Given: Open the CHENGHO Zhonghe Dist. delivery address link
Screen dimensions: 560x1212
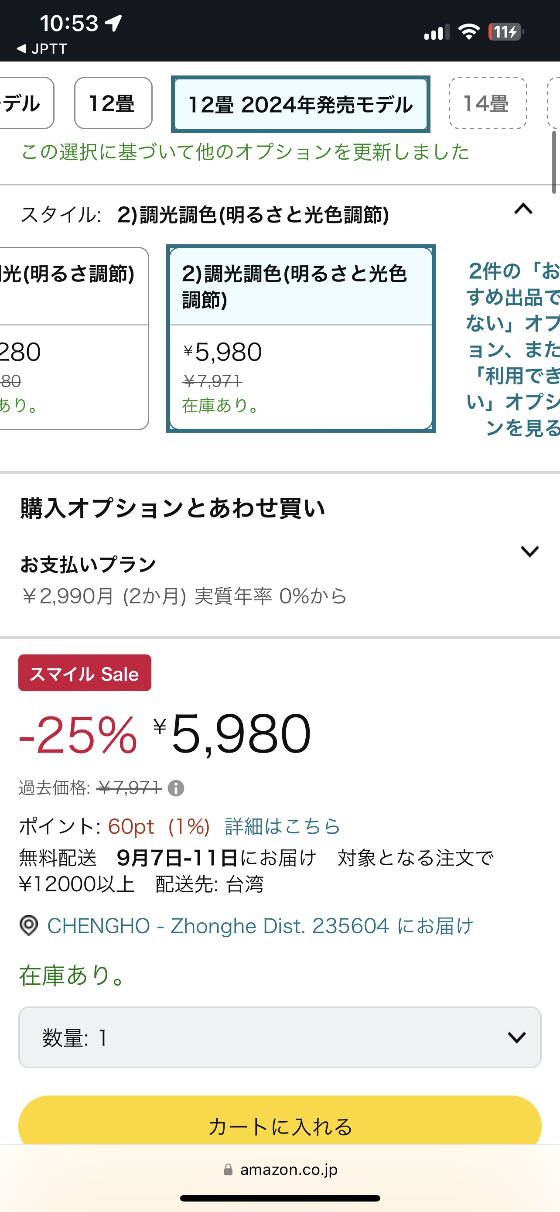Looking at the screenshot, I should [260, 926].
